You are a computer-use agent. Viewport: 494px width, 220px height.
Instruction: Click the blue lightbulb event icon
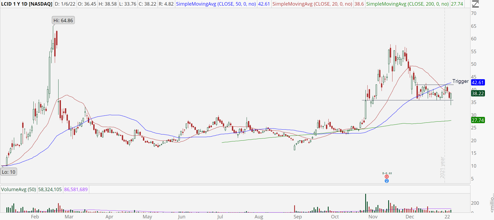point(387,181)
